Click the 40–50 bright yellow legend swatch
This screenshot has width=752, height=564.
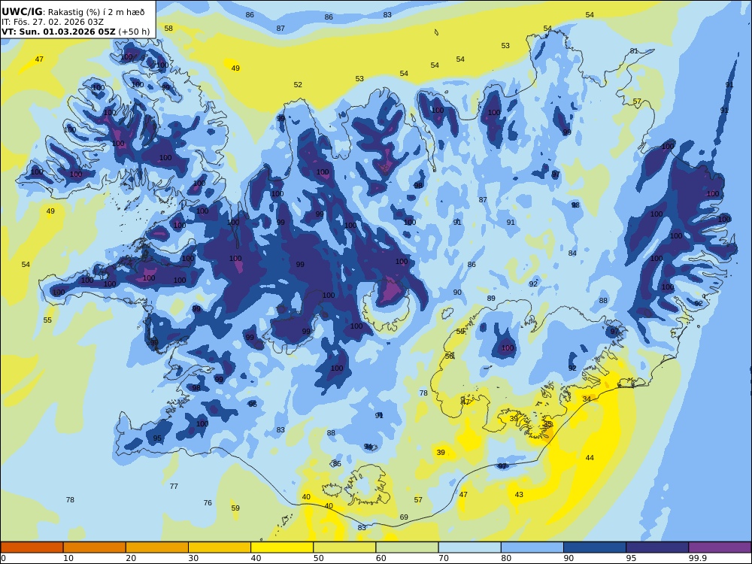[282, 547]
